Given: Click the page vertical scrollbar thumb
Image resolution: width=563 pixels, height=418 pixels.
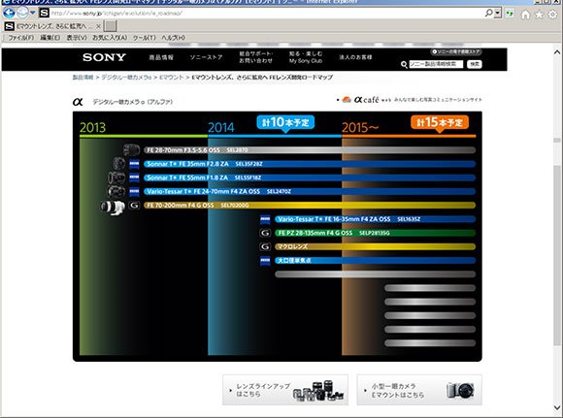Looking at the screenshot, I should click(x=557, y=255).
